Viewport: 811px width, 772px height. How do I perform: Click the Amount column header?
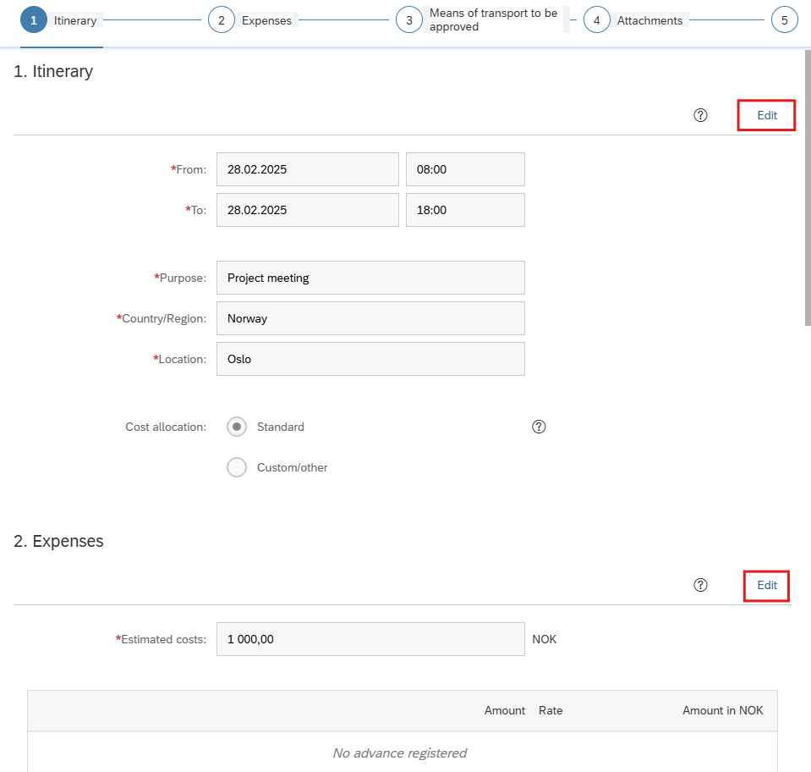click(504, 710)
